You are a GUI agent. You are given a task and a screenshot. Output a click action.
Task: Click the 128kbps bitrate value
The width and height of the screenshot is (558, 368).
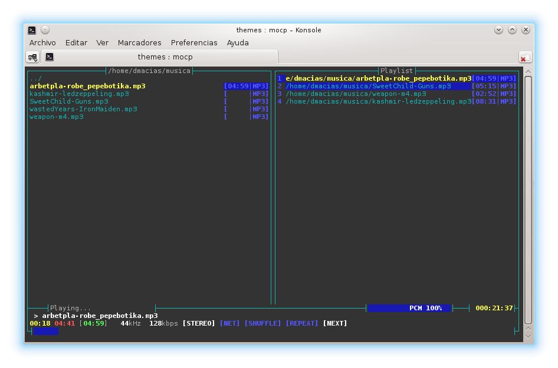163,324
